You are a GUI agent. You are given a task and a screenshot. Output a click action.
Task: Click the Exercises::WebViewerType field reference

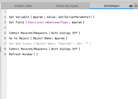48,22
